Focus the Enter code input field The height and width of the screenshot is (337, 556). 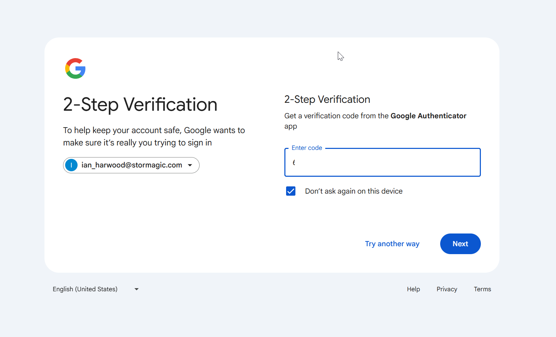(383, 162)
